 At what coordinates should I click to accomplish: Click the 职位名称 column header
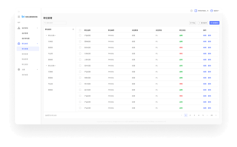(x=87, y=30)
